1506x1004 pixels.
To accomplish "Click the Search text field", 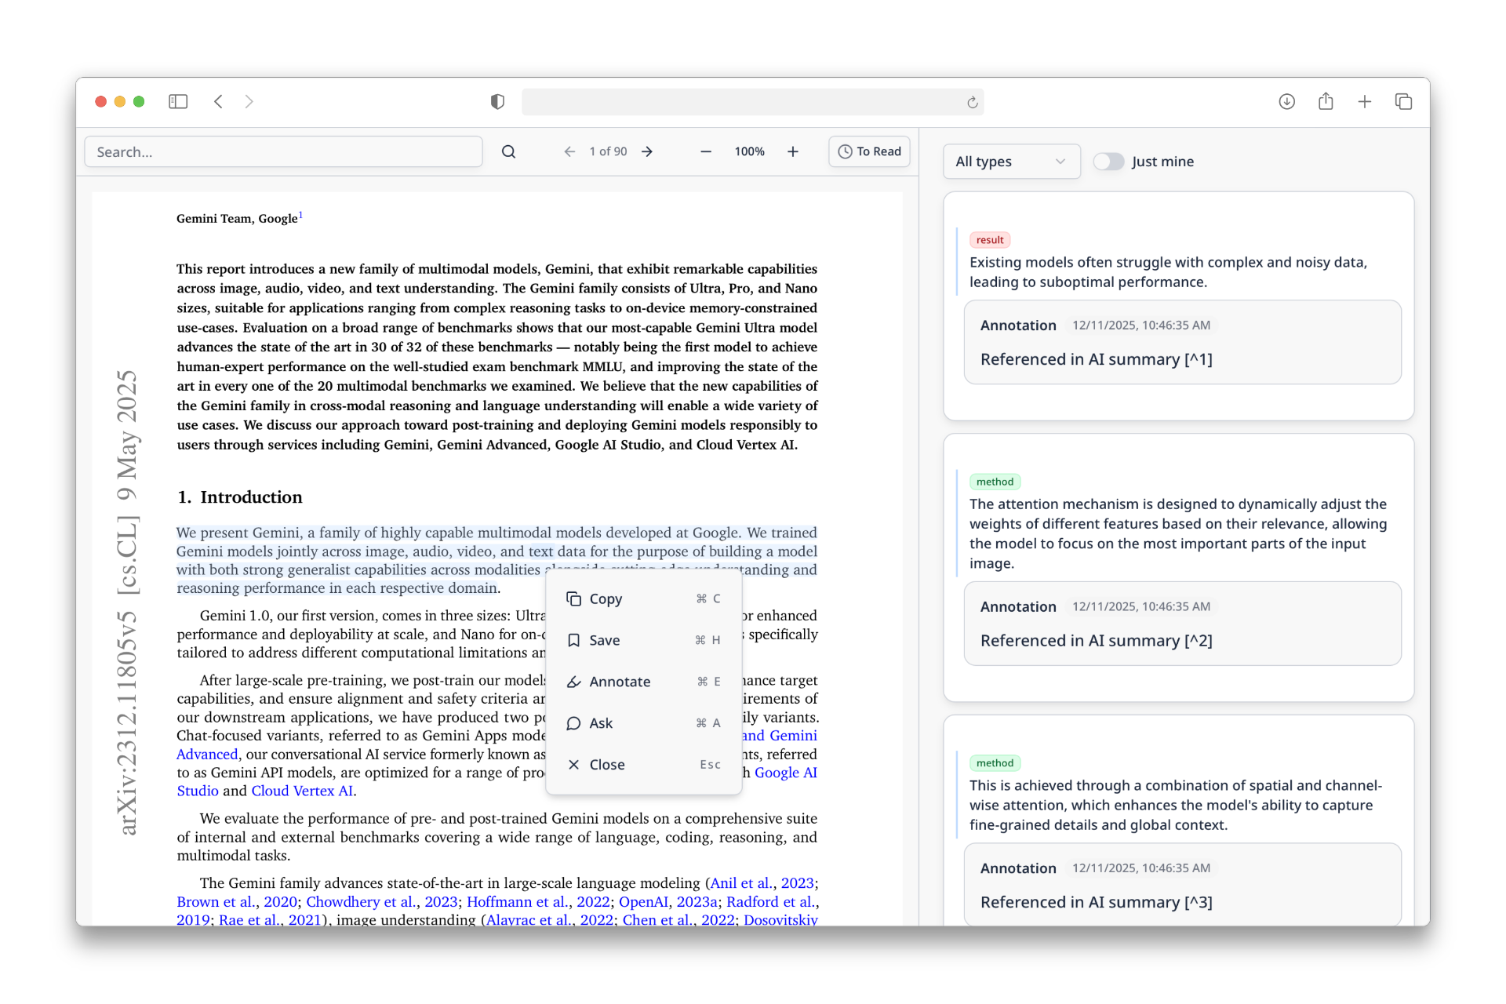I will click(x=283, y=151).
